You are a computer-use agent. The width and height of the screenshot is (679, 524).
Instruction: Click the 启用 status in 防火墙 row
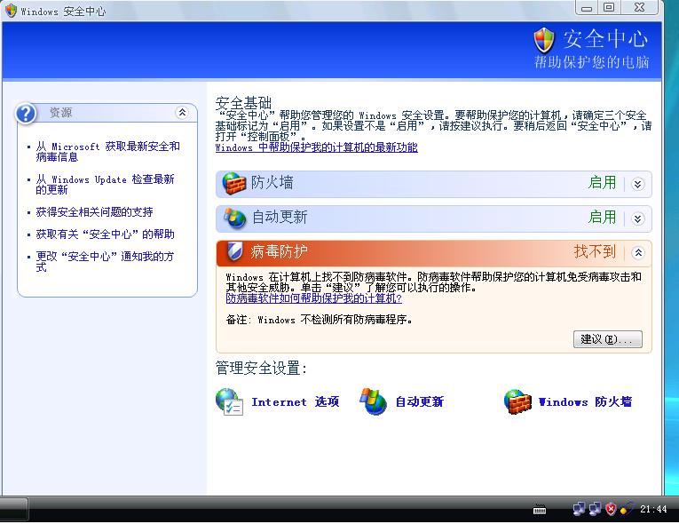(x=602, y=182)
